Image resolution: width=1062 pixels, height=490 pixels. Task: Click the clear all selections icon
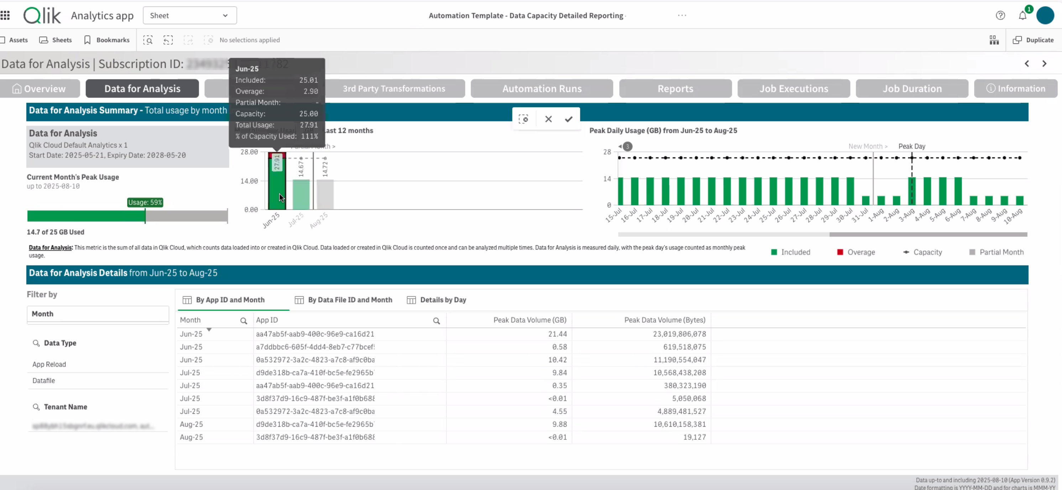[209, 40]
